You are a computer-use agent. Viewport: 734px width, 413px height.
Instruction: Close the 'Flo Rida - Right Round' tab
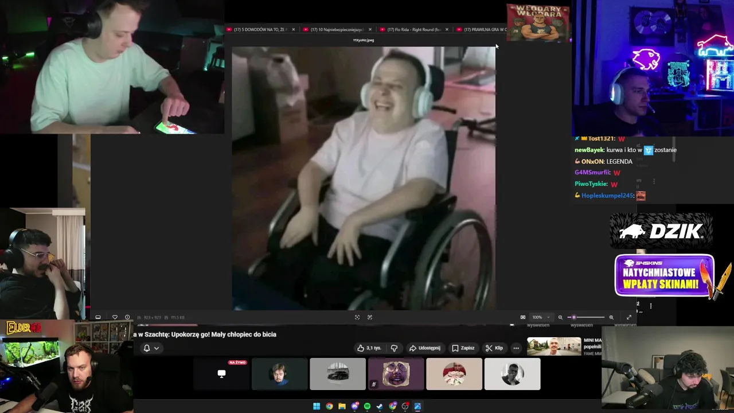click(x=447, y=29)
